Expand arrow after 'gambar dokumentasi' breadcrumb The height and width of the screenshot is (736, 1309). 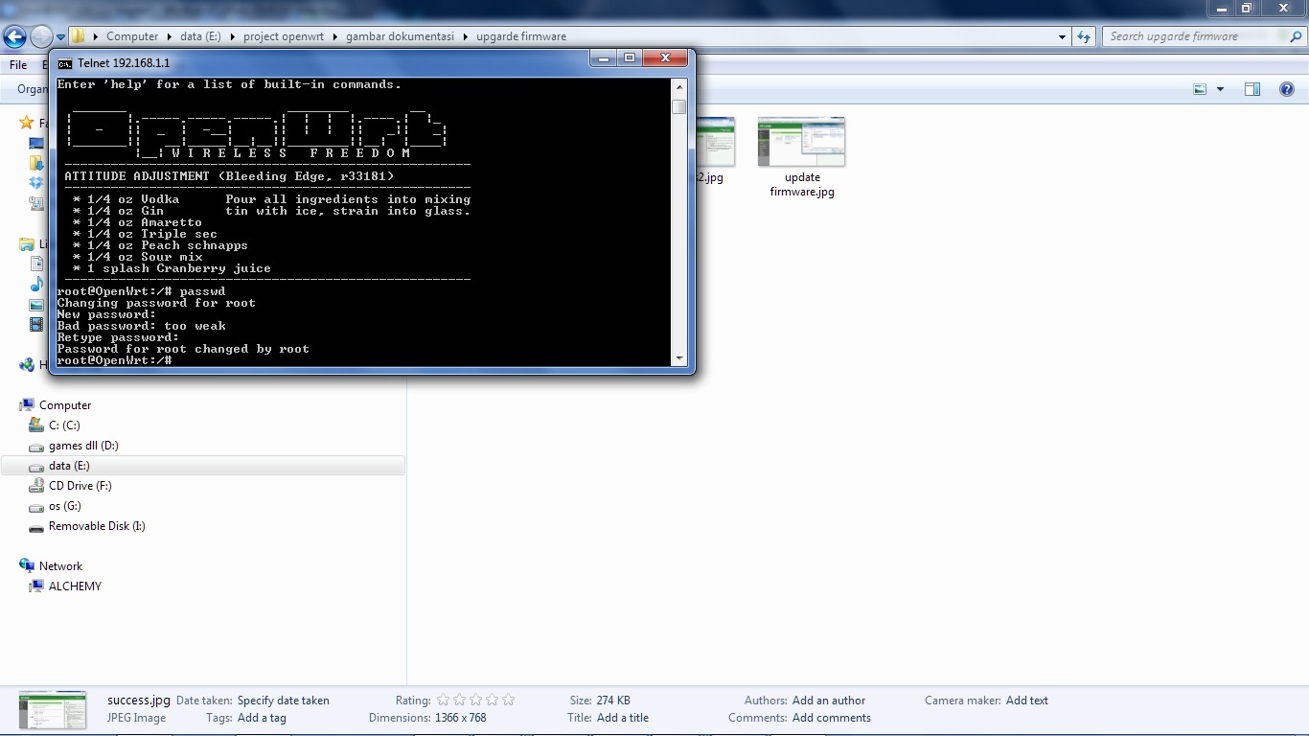[x=465, y=36]
